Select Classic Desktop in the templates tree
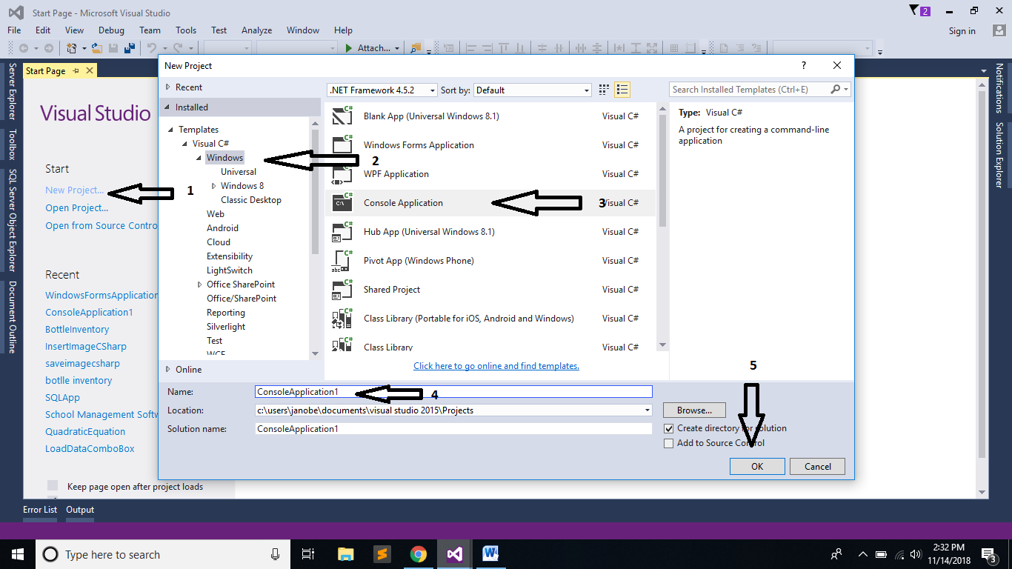The width and height of the screenshot is (1012, 569). [251, 200]
